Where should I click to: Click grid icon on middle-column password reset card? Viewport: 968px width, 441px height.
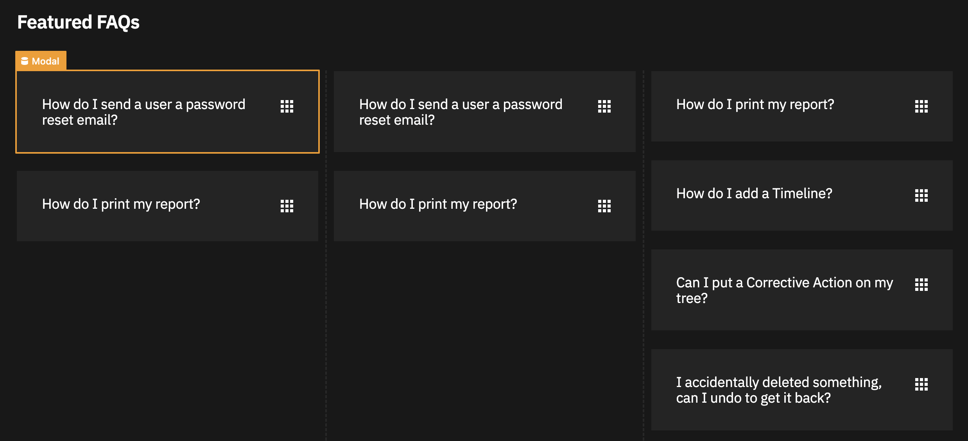[x=604, y=106]
